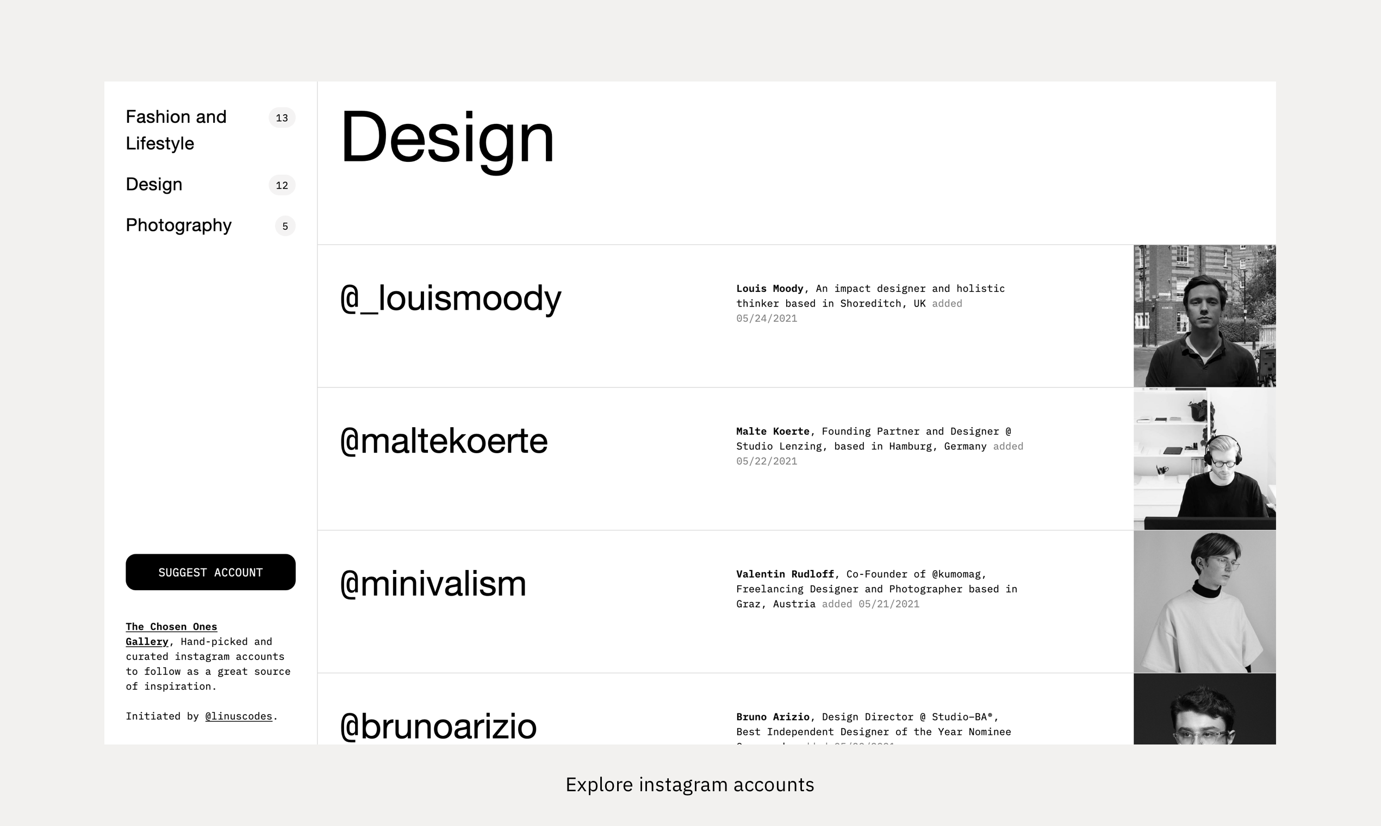Click Louis Moody's portrait photo

click(1204, 316)
